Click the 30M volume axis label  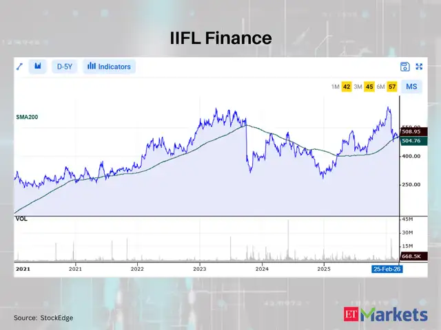click(x=407, y=232)
